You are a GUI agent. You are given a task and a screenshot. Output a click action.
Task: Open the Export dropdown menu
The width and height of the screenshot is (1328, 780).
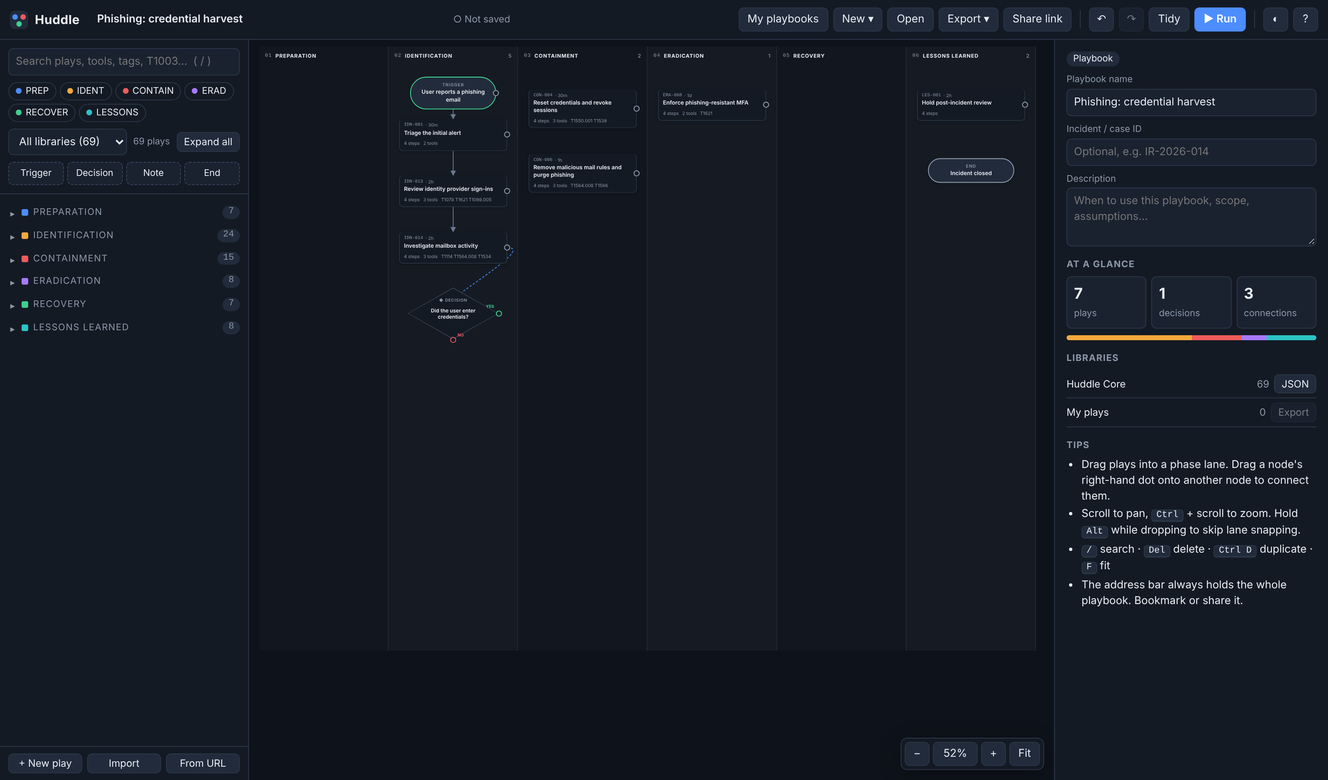pyautogui.click(x=968, y=19)
